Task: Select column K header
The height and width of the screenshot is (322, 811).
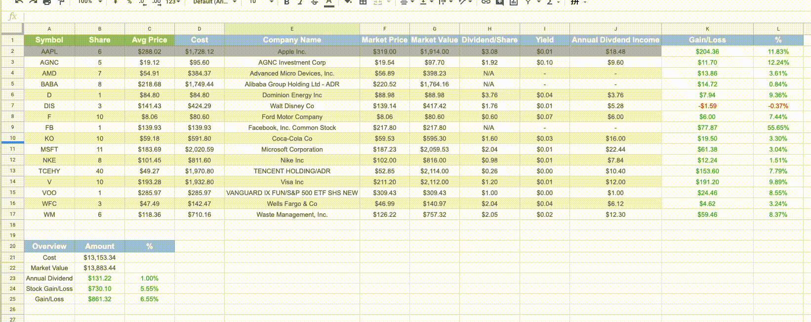Action: 707,29
